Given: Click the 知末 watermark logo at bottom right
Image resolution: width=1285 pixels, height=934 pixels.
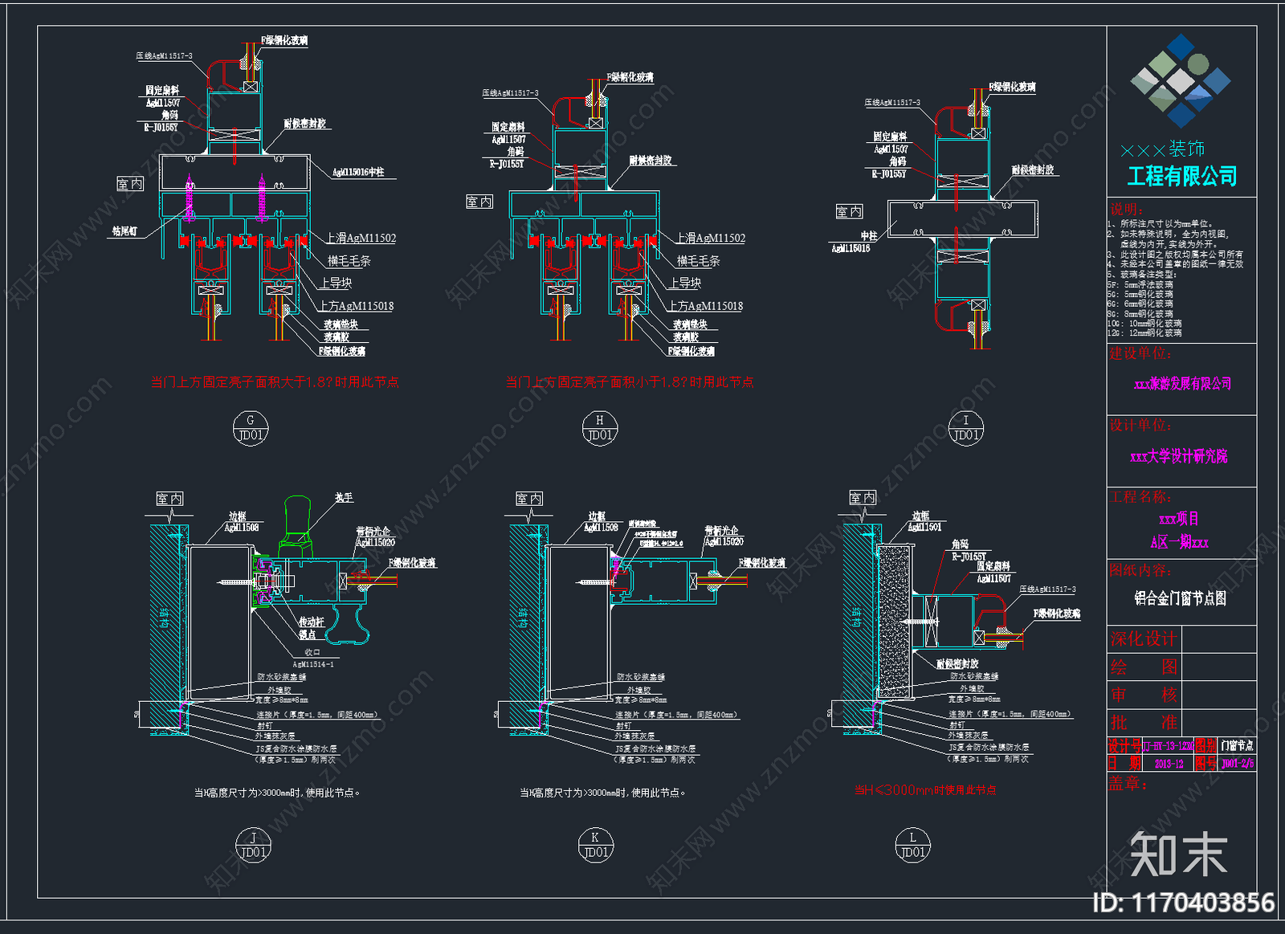Looking at the screenshot, I should [1178, 854].
